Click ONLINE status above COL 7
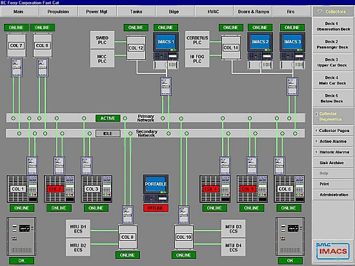Screen dimensions: 355x266 pyautogui.click(x=16, y=28)
